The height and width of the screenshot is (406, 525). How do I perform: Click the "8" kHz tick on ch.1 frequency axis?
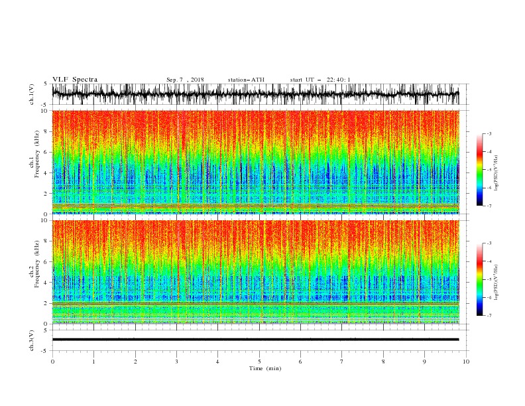click(x=46, y=131)
